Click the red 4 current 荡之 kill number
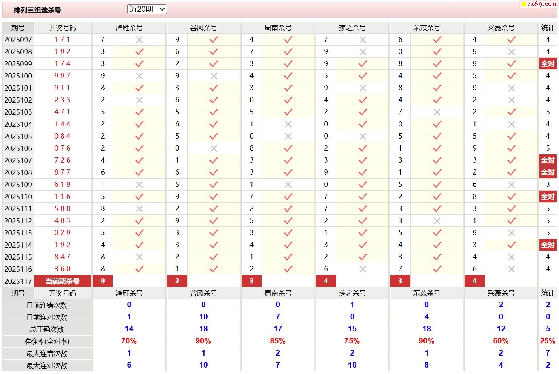This screenshot has width=559, height=374. (326, 281)
